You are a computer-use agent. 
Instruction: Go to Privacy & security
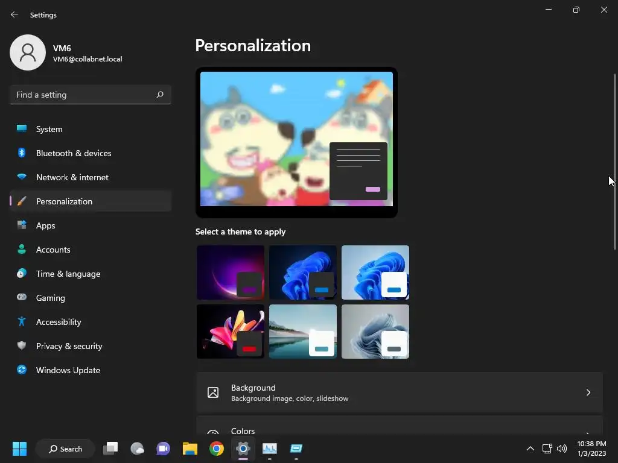91,345
